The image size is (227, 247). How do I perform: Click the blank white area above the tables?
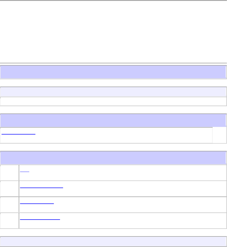point(113,31)
